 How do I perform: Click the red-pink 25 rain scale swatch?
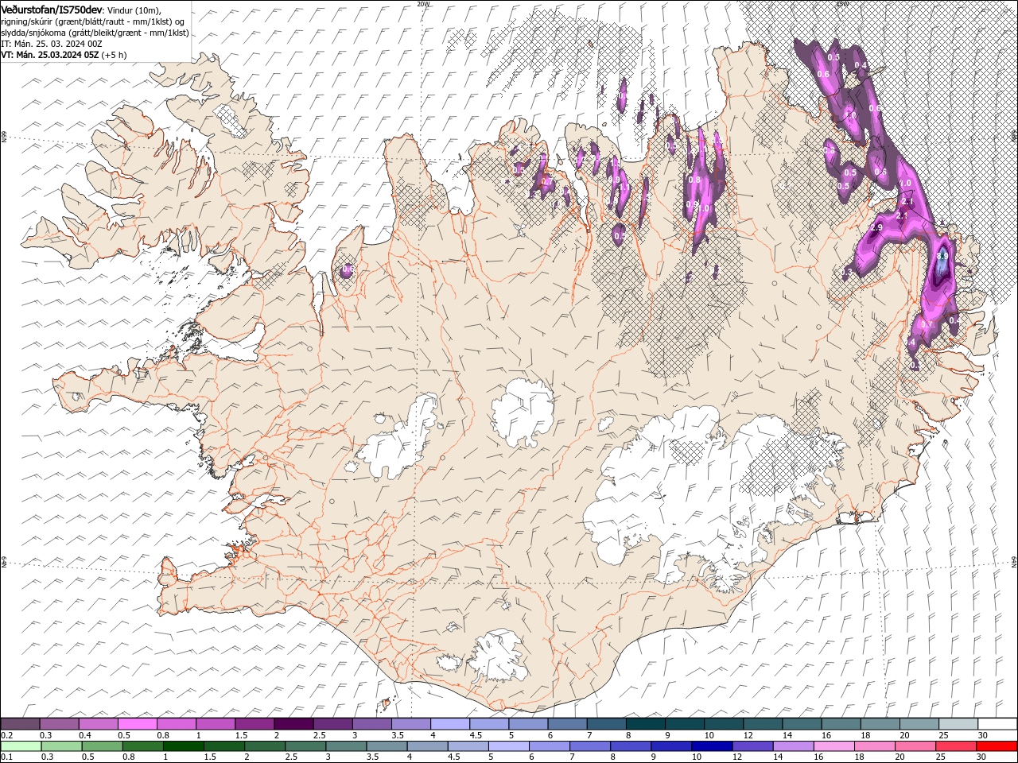point(956,746)
